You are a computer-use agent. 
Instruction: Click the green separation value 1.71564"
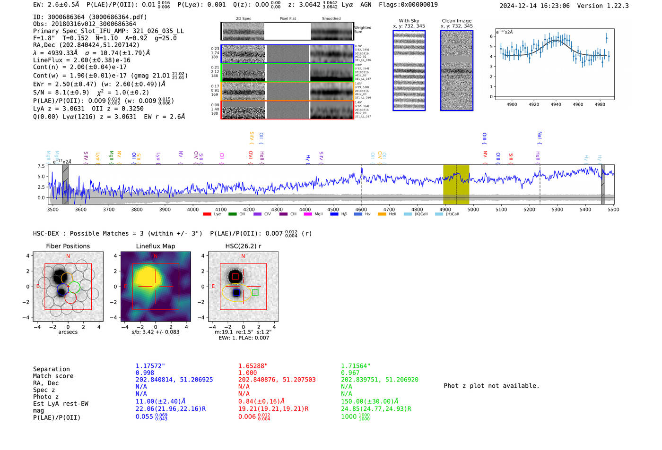coord(356,366)
